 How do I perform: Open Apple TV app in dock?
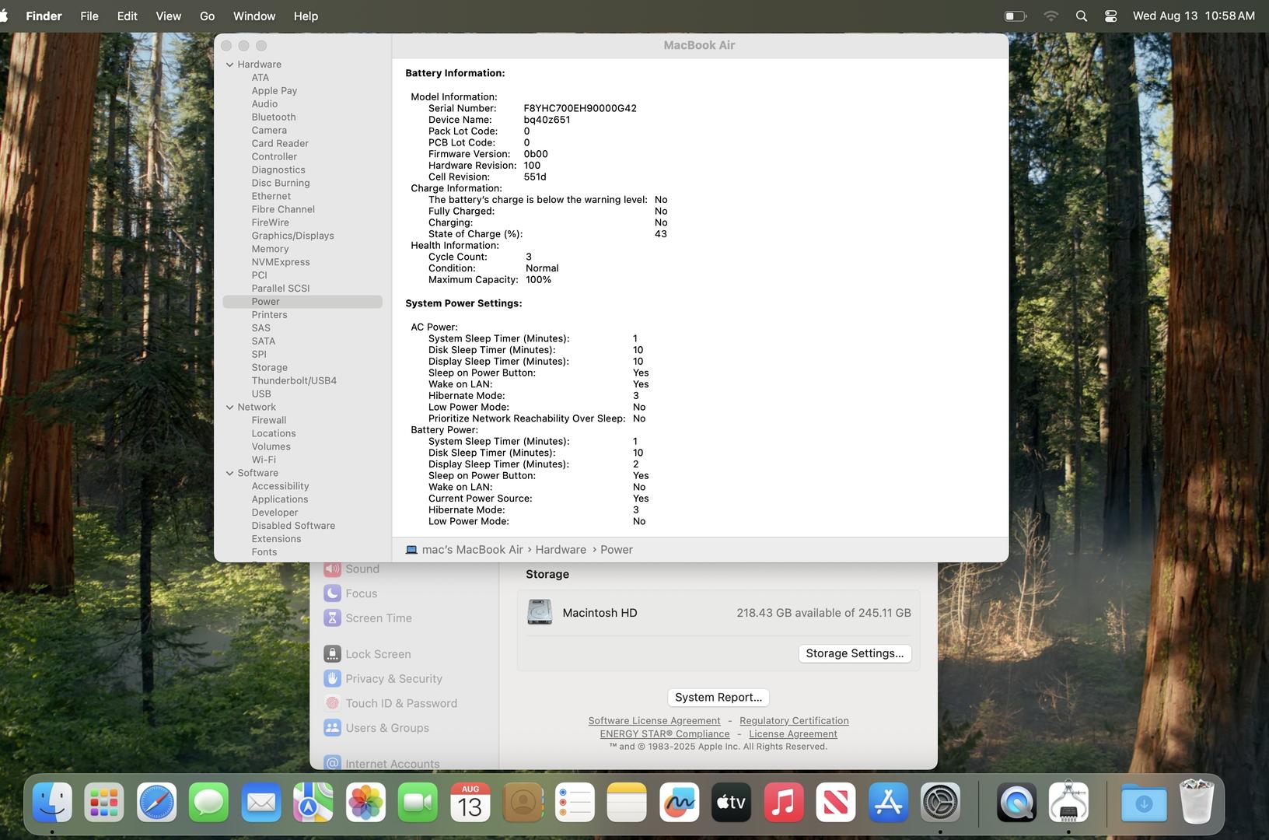(732, 802)
